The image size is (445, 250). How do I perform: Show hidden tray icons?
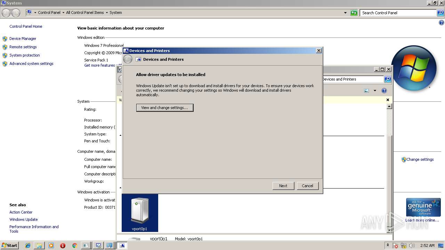(388, 245)
